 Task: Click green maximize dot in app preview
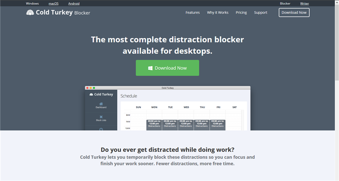click(x=94, y=88)
